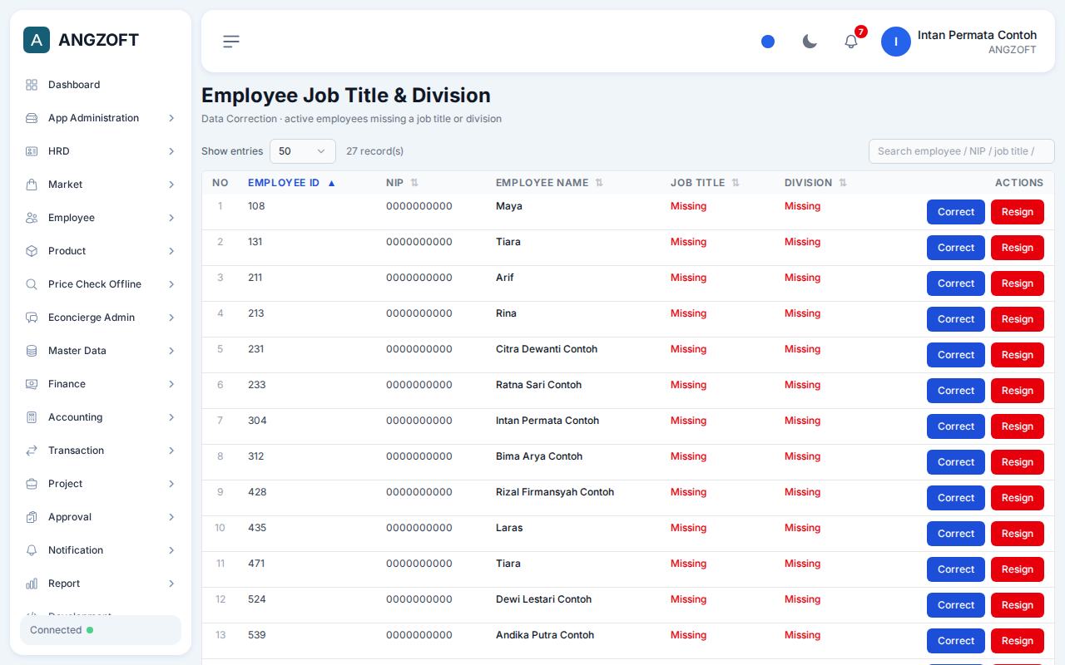
Task: Click the HRD id-card icon
Action: [32, 151]
